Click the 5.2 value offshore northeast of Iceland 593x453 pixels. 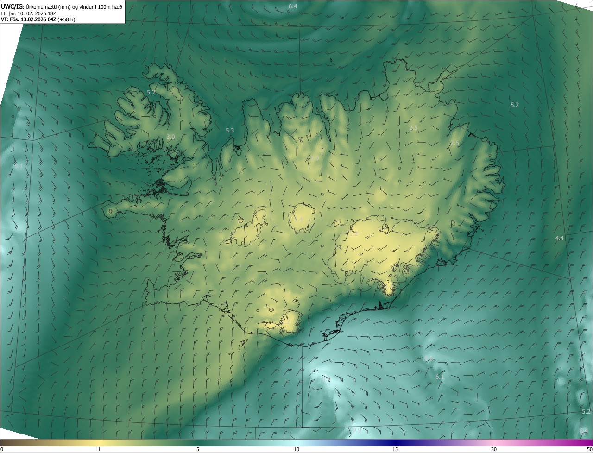pyautogui.click(x=515, y=105)
